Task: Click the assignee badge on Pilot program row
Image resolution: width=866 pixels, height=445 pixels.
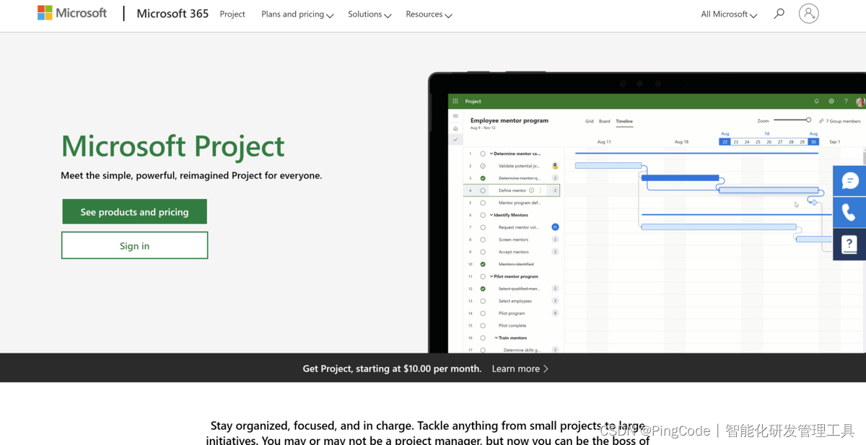Action: click(555, 313)
